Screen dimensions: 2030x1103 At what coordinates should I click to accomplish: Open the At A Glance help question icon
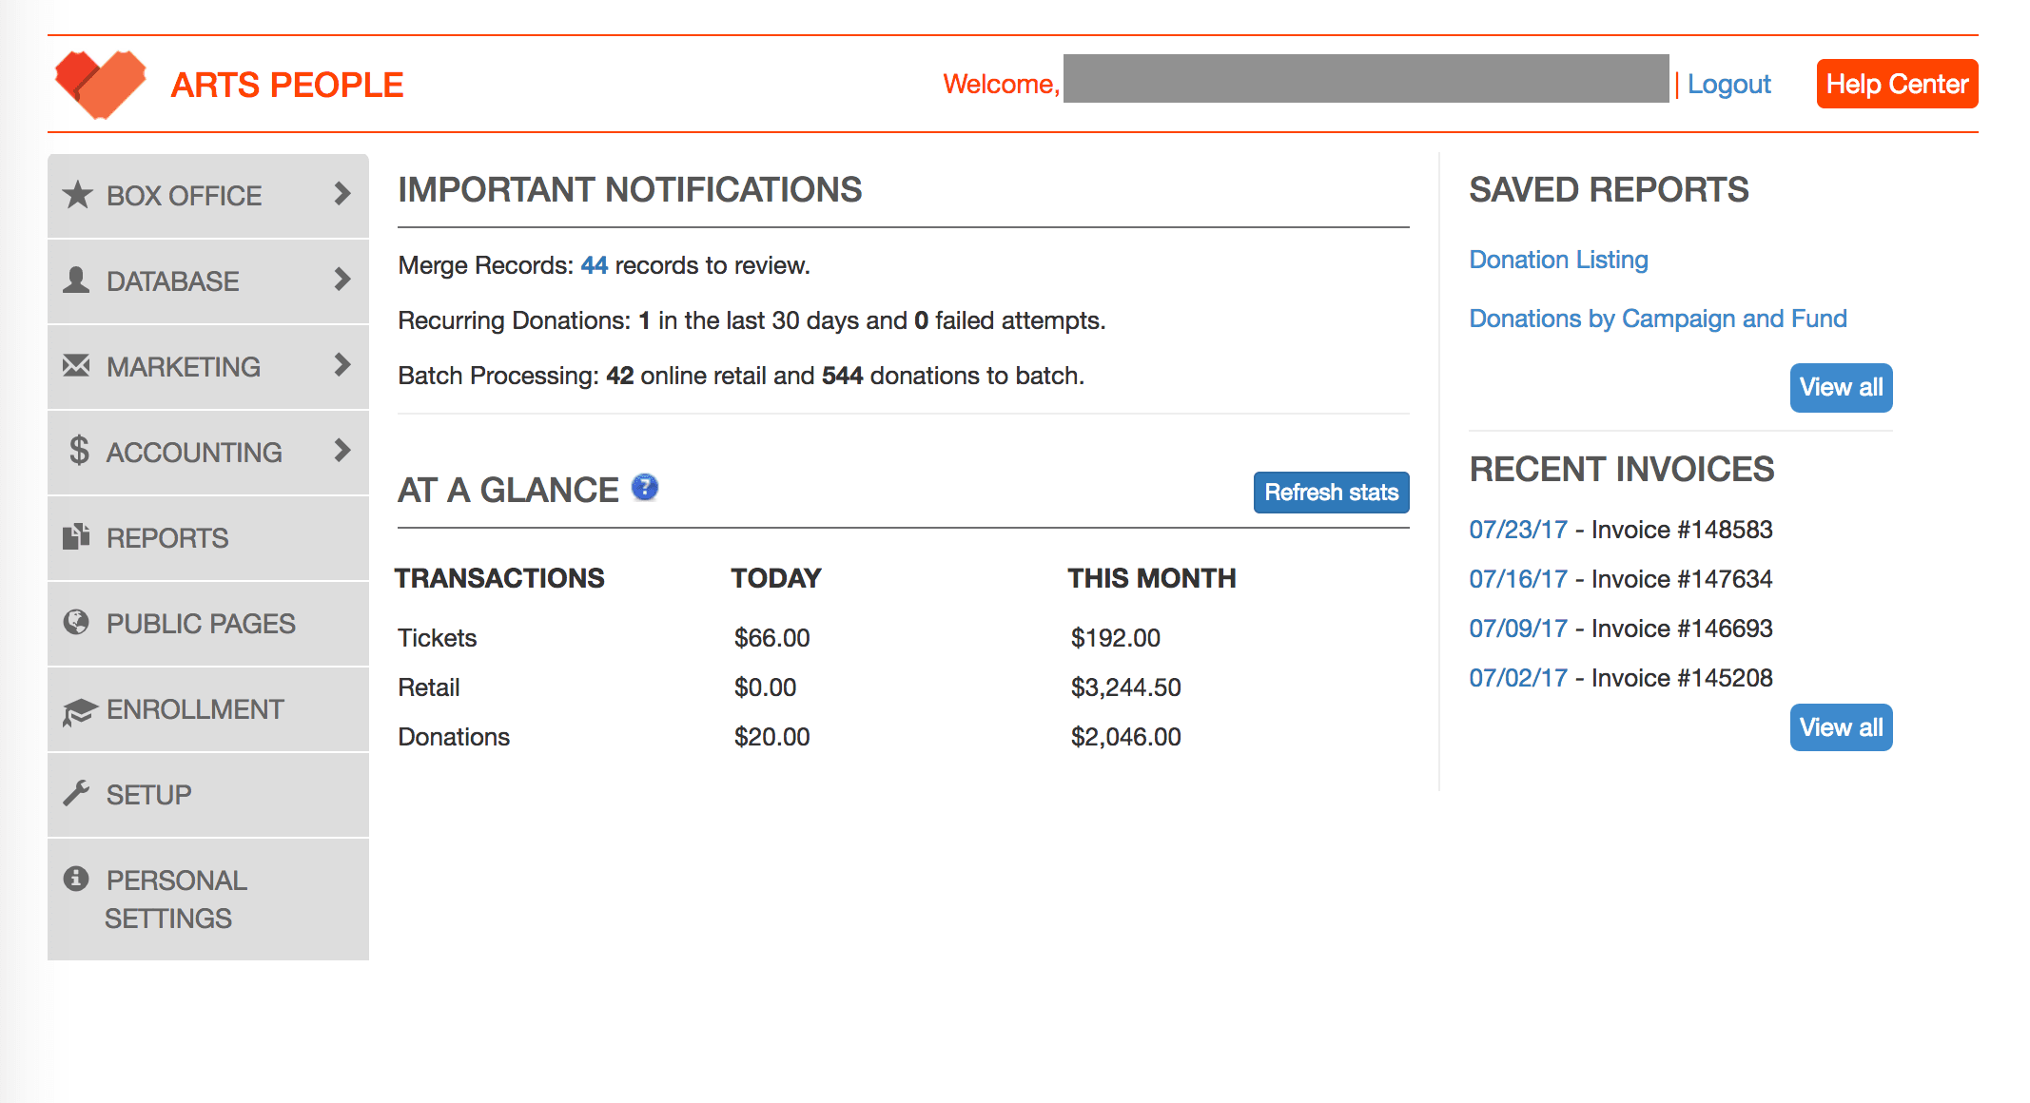pyautogui.click(x=645, y=488)
